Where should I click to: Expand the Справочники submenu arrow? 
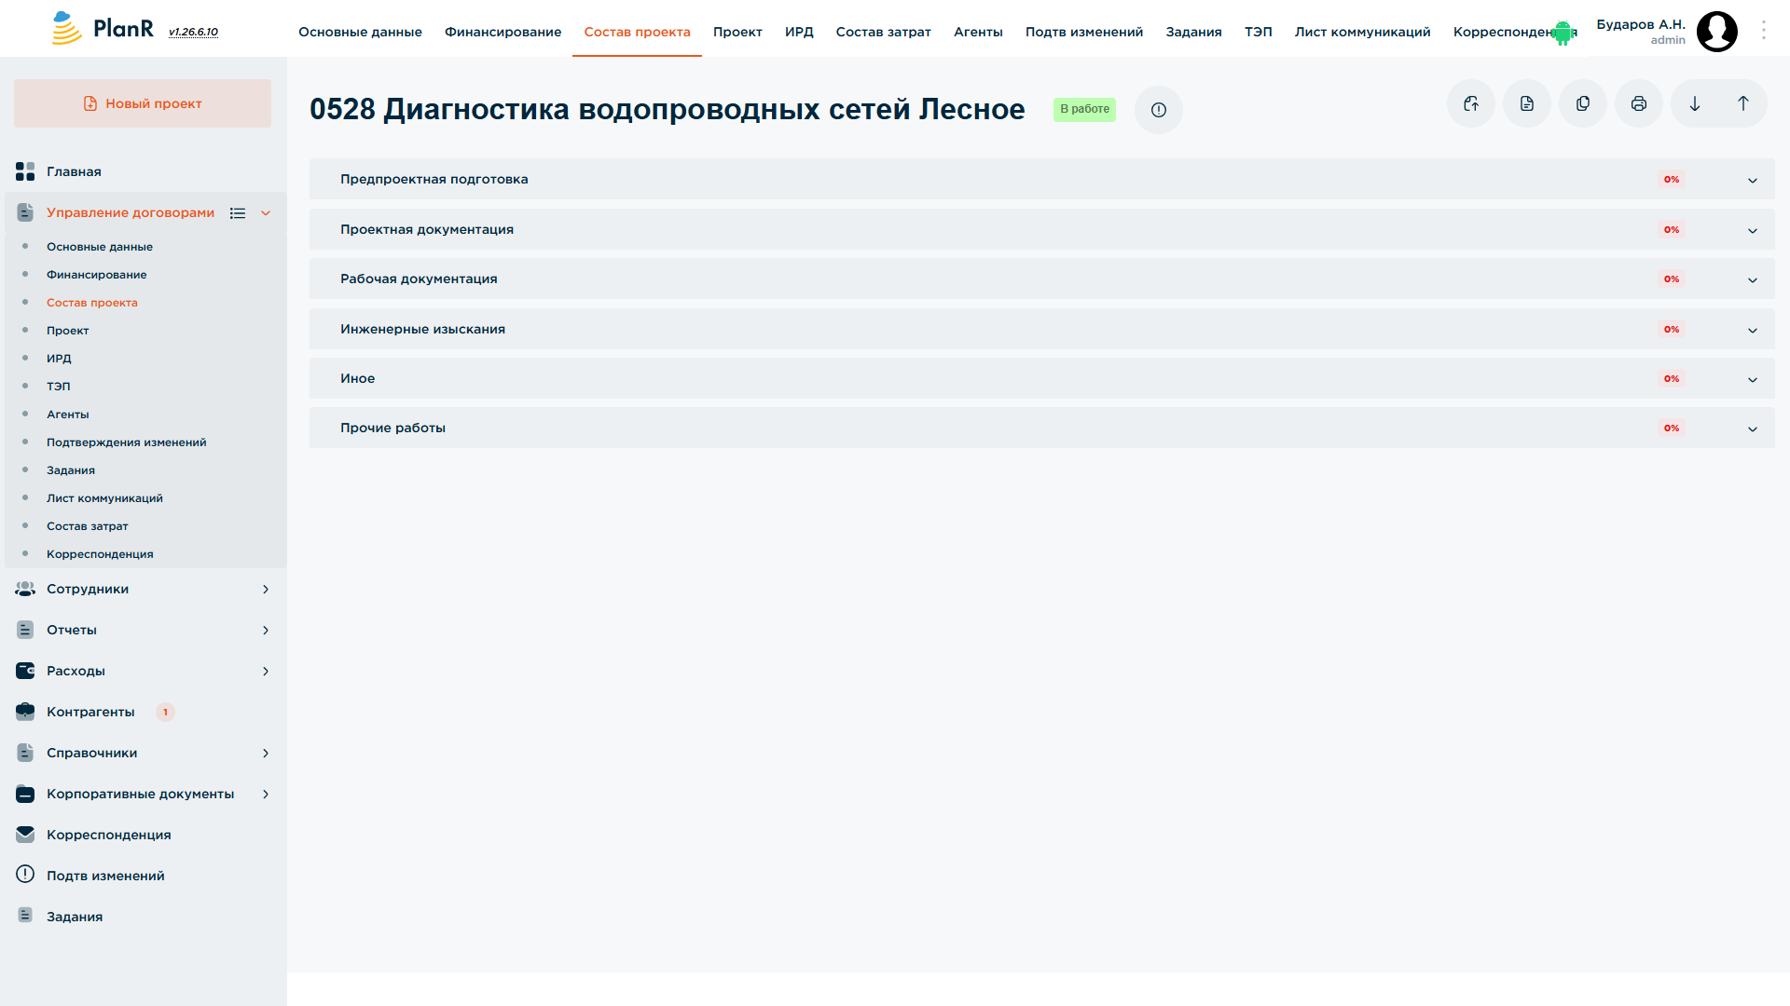[x=266, y=753]
